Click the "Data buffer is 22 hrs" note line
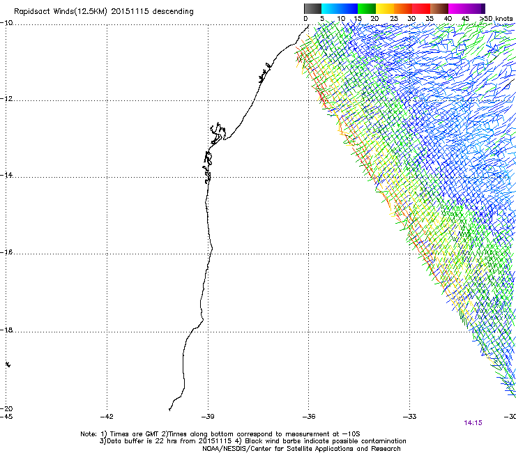This screenshot has height=453, width=516. [x=252, y=441]
